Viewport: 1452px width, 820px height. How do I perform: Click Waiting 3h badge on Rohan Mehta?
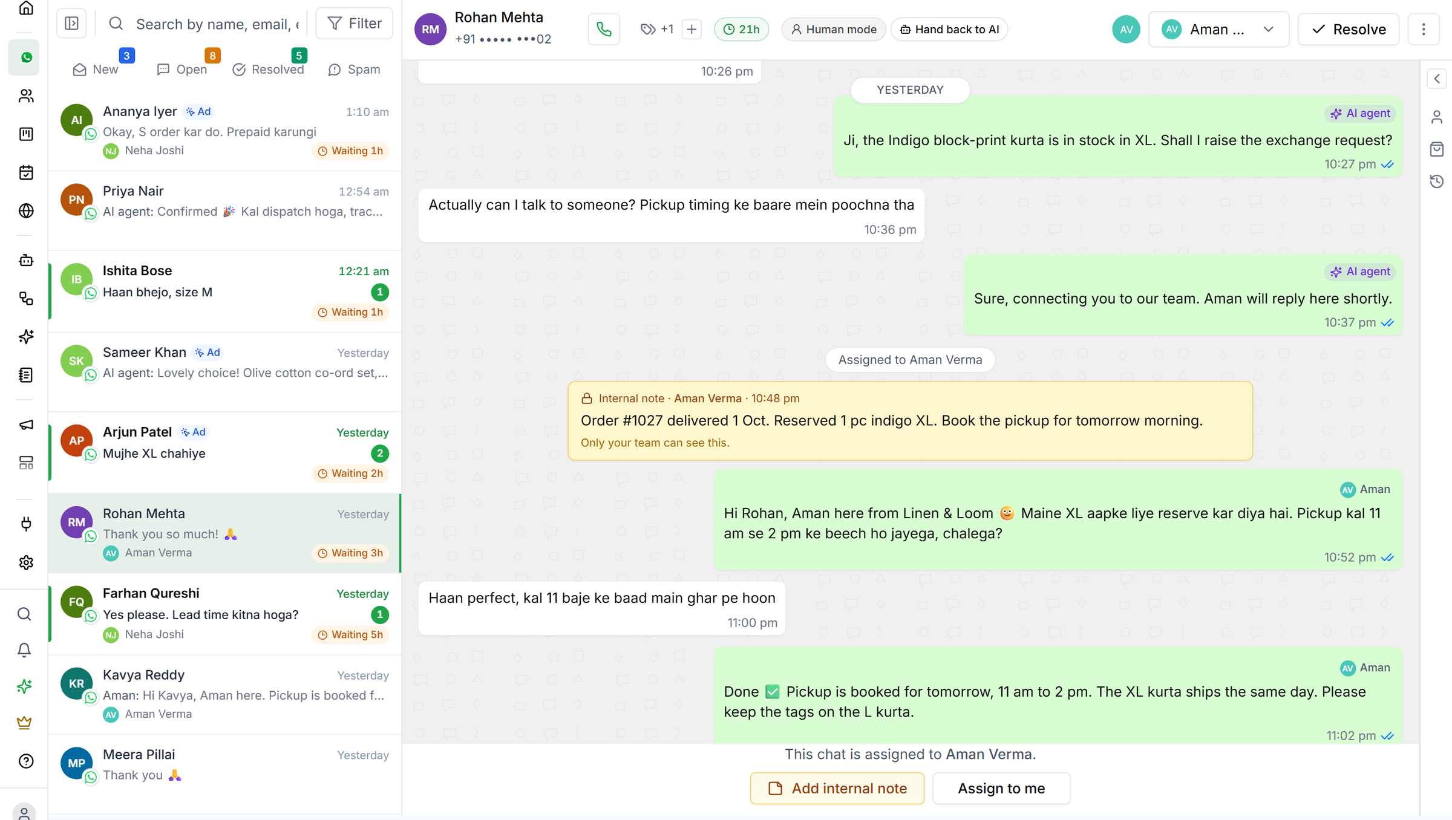pyautogui.click(x=350, y=553)
